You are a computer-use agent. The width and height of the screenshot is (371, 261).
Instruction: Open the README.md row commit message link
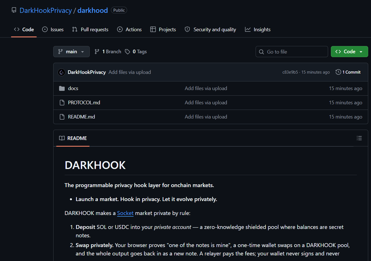206,117
